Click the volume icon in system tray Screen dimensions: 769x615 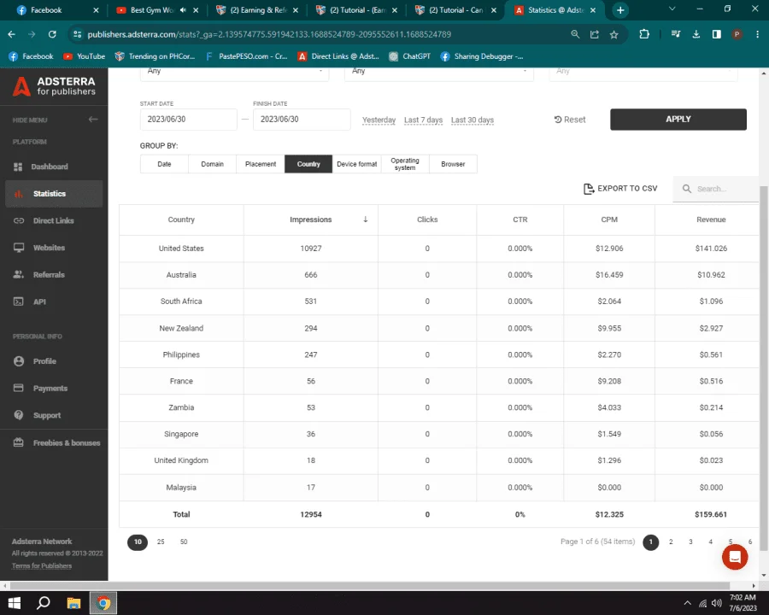[x=717, y=603]
